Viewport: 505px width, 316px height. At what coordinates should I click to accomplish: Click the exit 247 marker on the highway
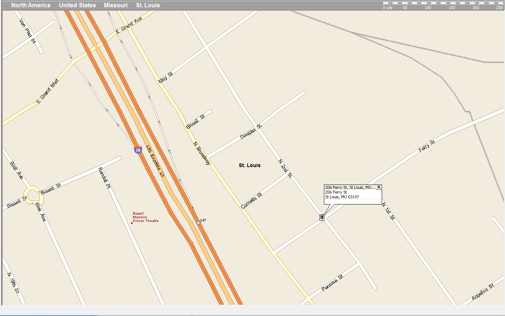198,223
